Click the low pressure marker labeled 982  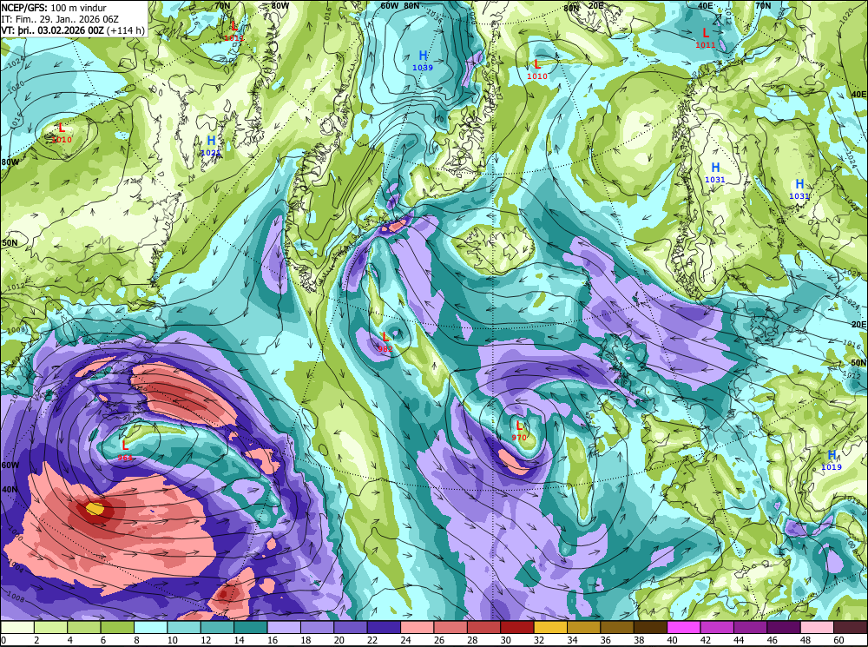[x=385, y=342]
